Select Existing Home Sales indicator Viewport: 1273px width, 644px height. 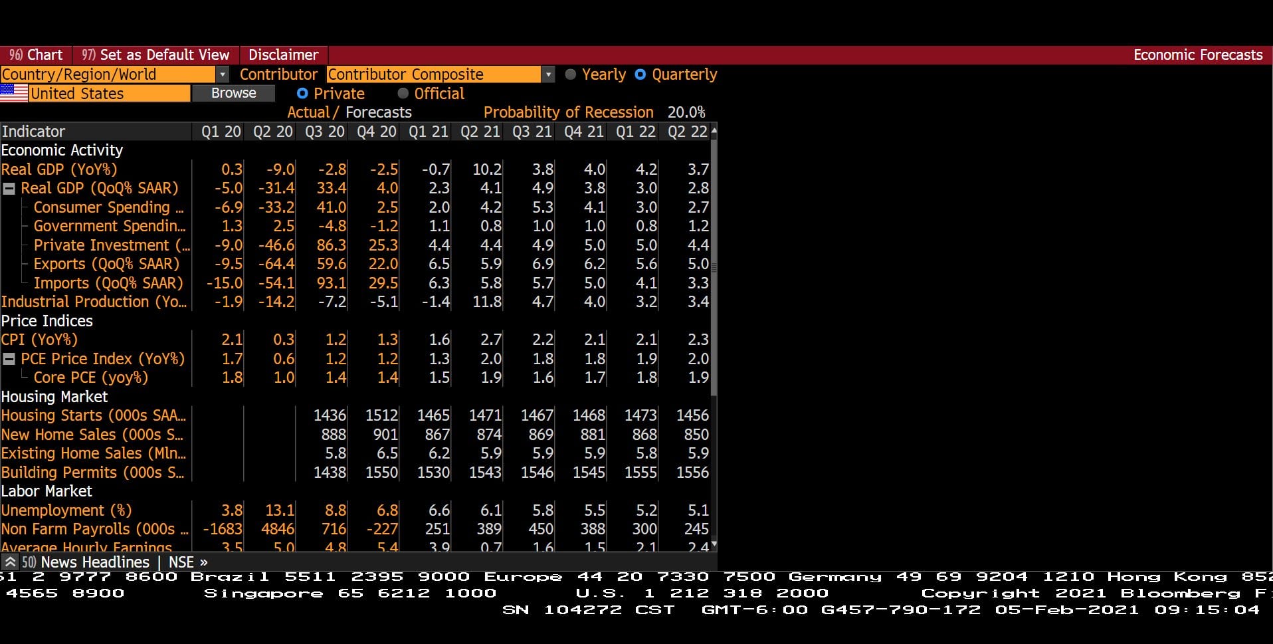[x=94, y=453]
